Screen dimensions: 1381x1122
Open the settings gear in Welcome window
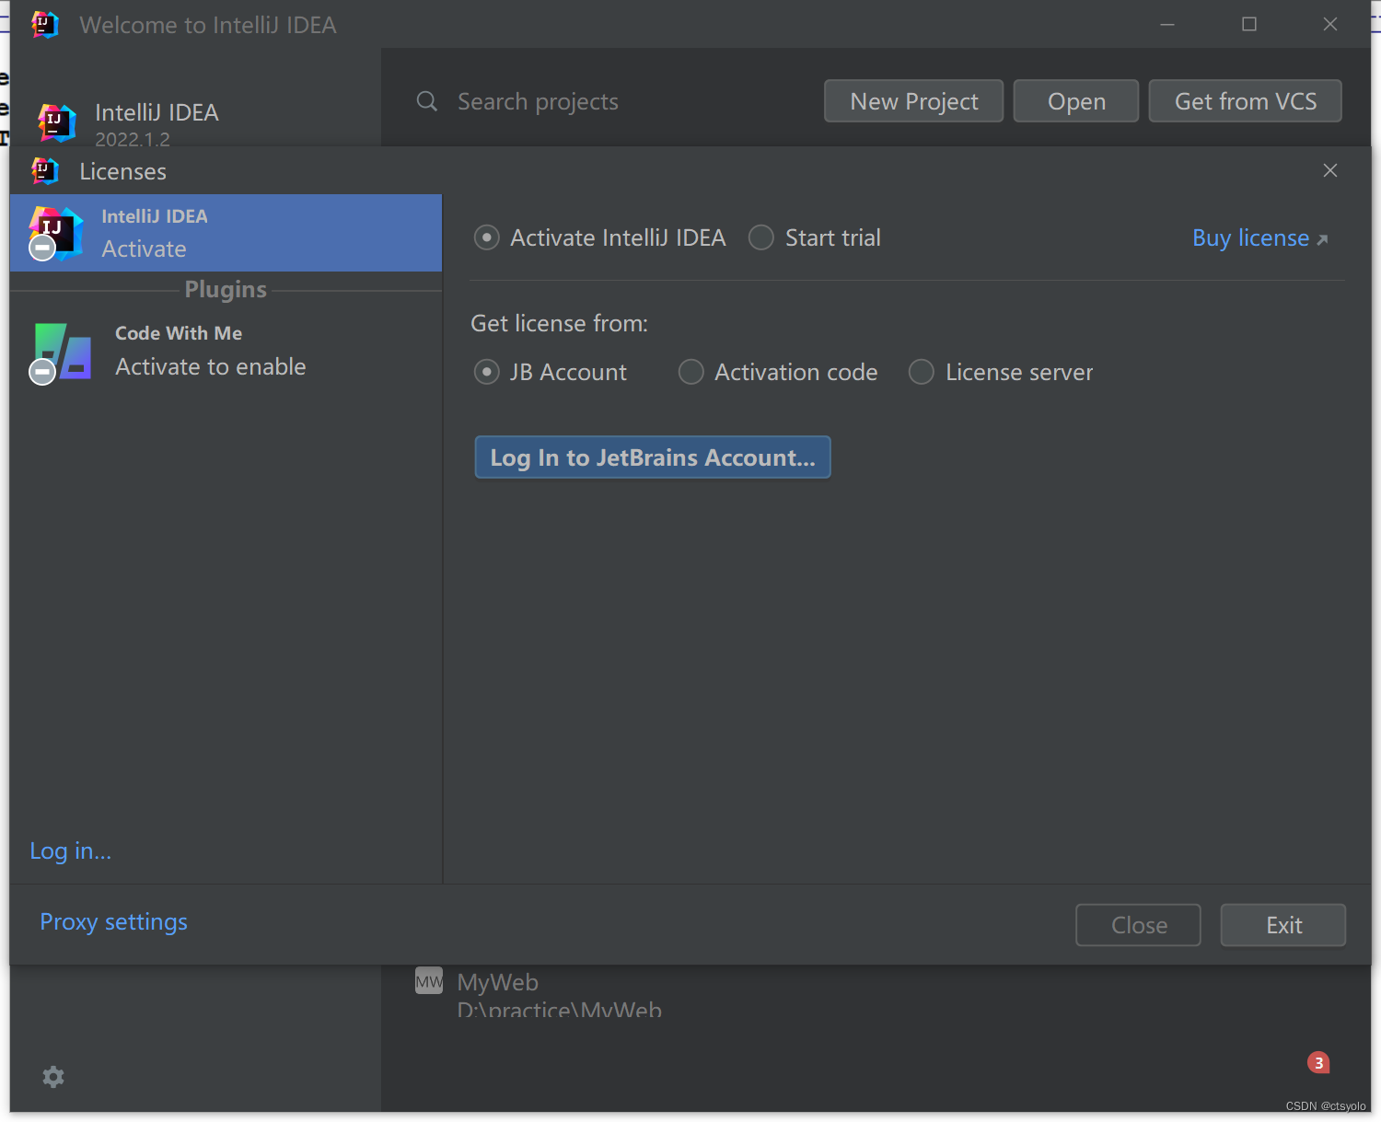click(x=53, y=1076)
